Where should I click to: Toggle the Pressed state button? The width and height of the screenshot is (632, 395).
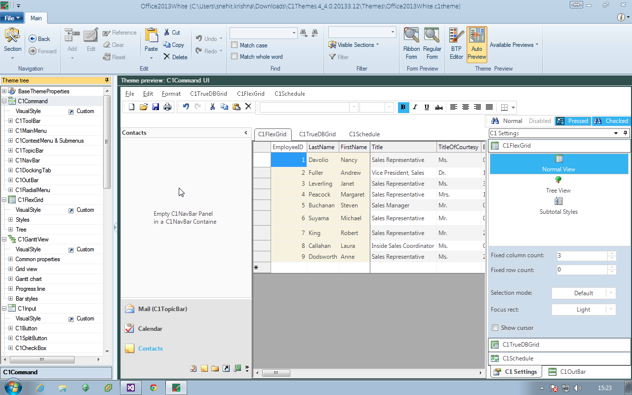click(x=573, y=121)
